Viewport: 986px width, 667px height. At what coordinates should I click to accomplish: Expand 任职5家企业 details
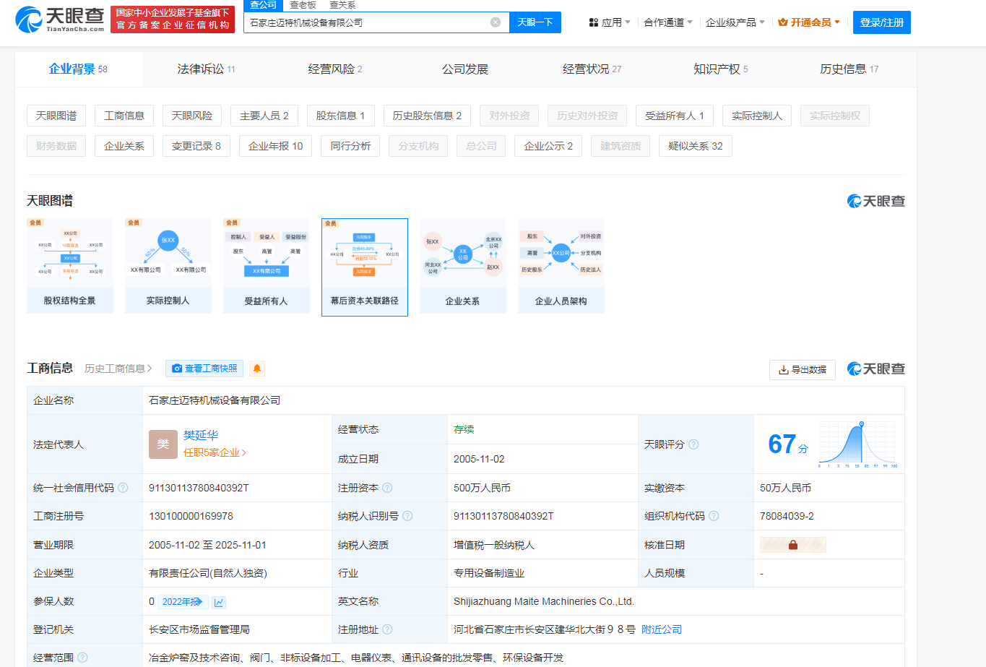(x=215, y=452)
